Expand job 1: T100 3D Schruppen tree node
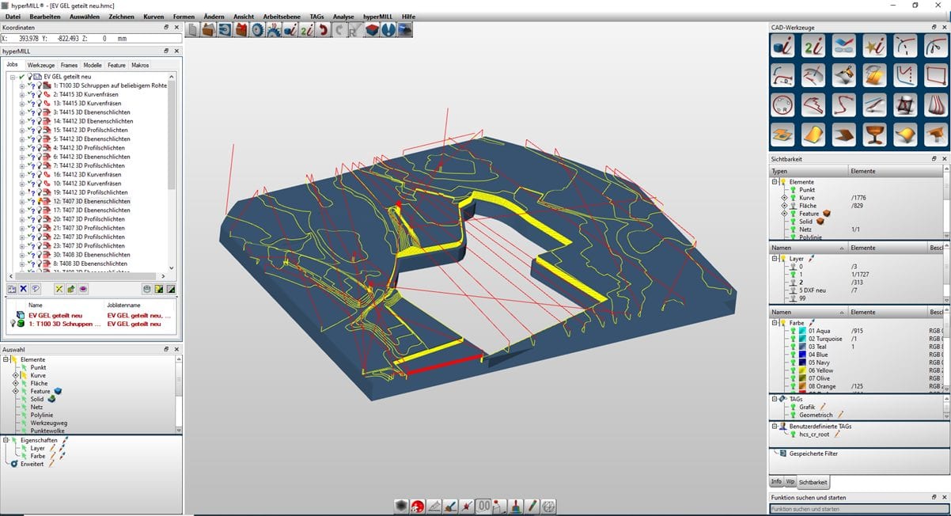 (21, 85)
